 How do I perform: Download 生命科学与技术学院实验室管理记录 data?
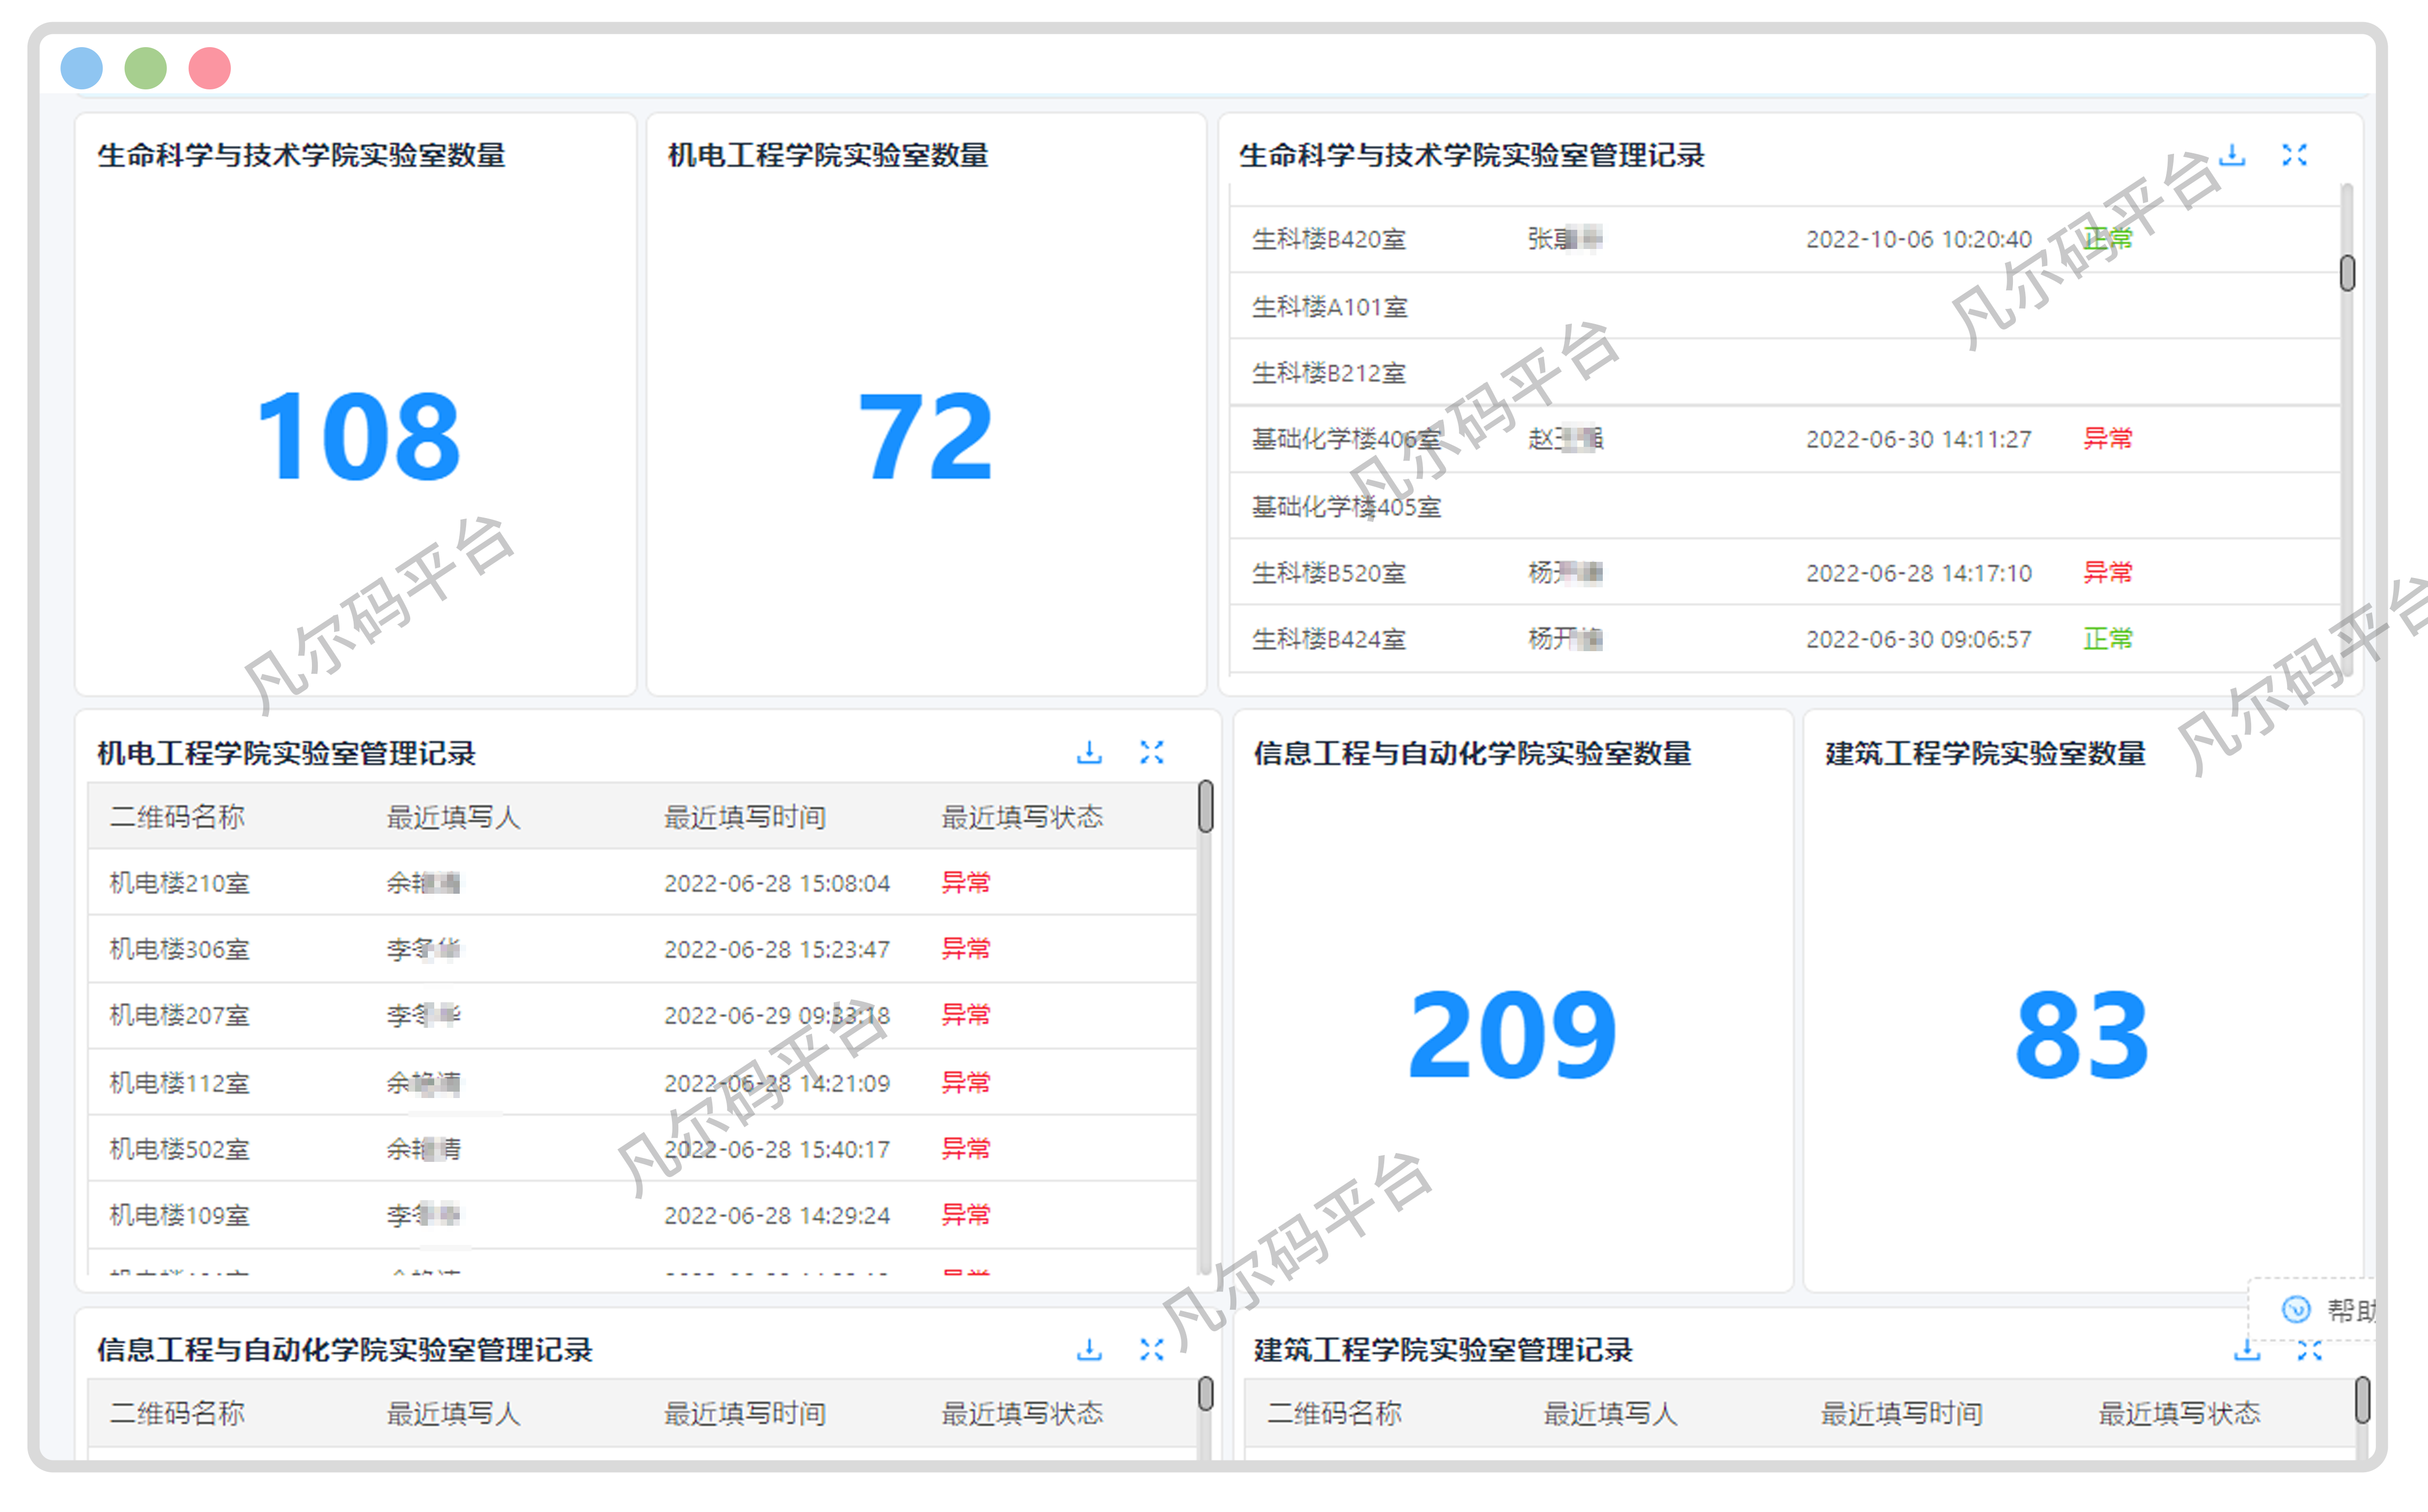click(x=2232, y=156)
